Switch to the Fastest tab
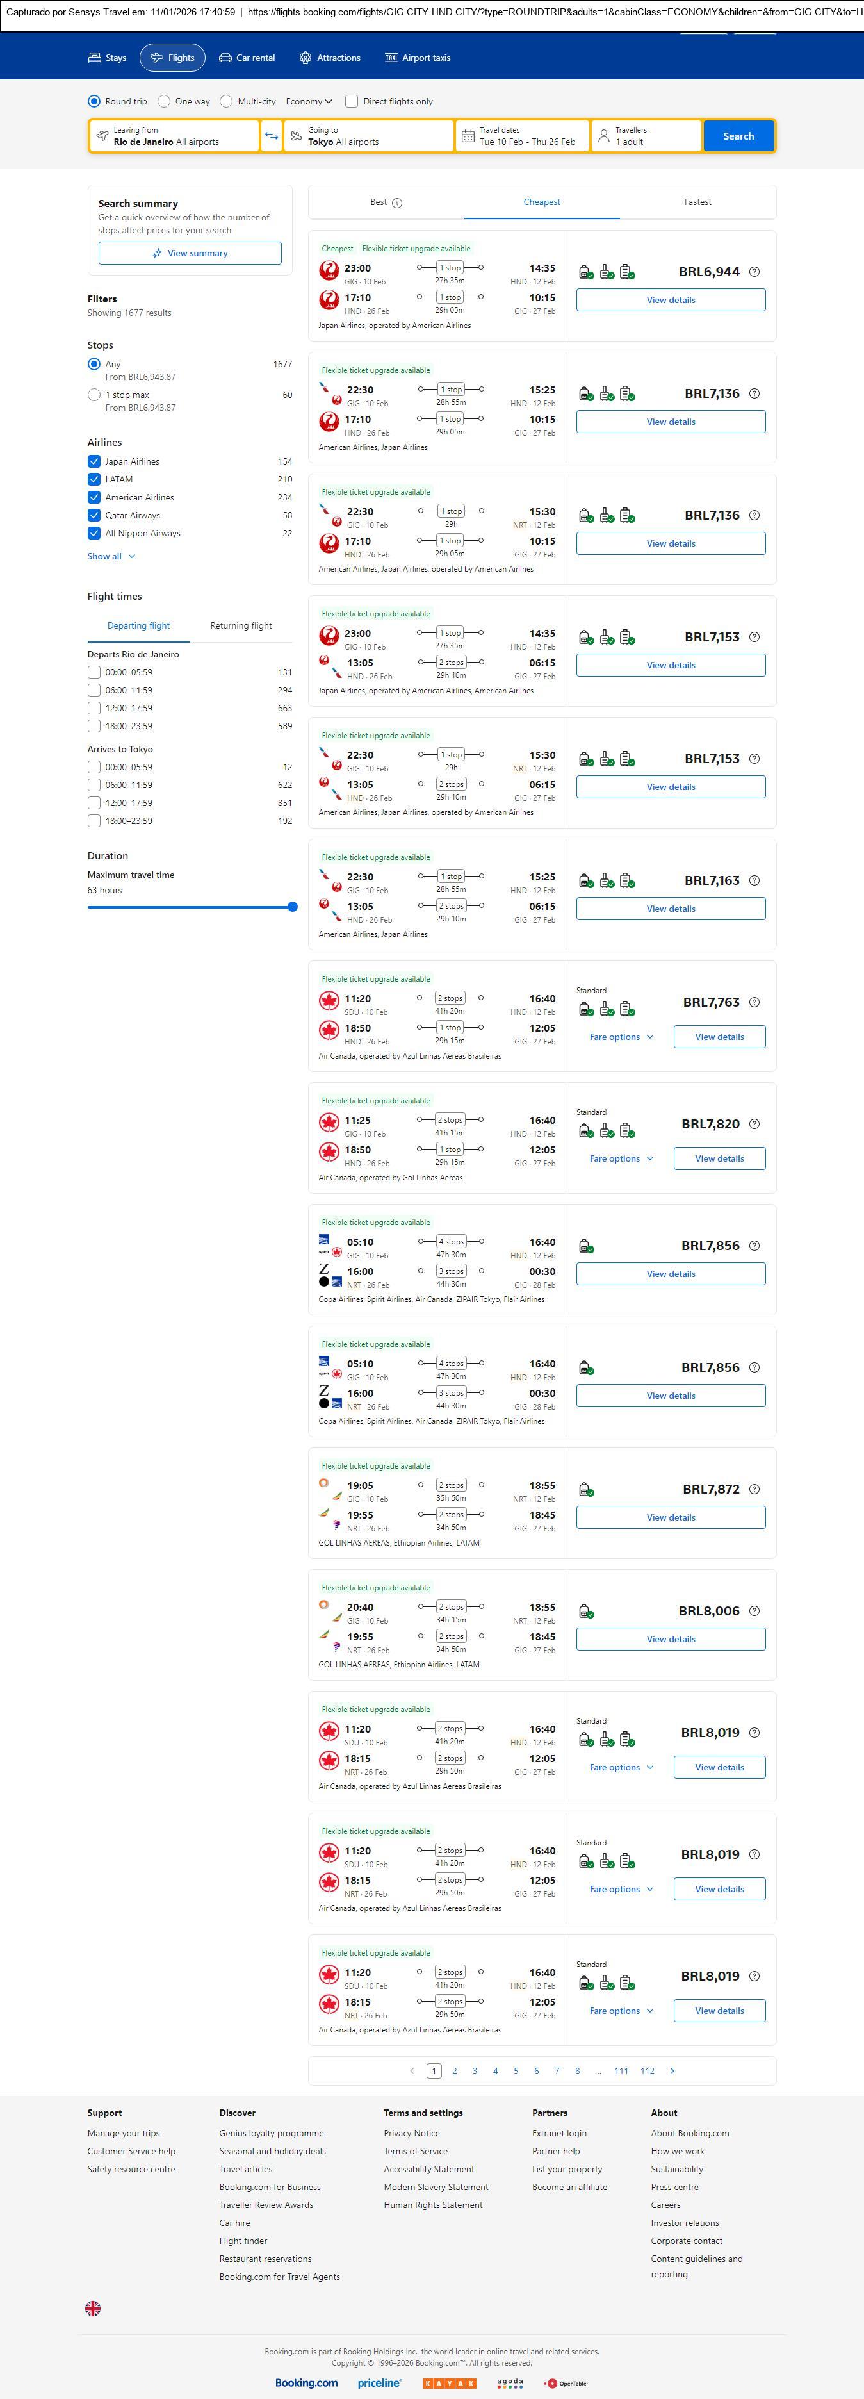Viewport: 864px width, 2399px height. click(697, 202)
